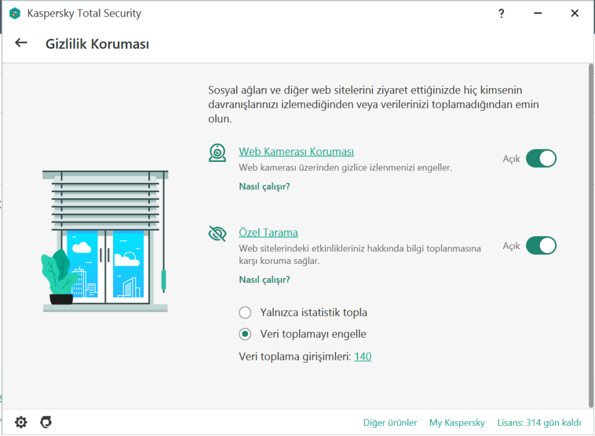
Task: Click the Kaspersky logo in title bar
Action: tap(14, 13)
